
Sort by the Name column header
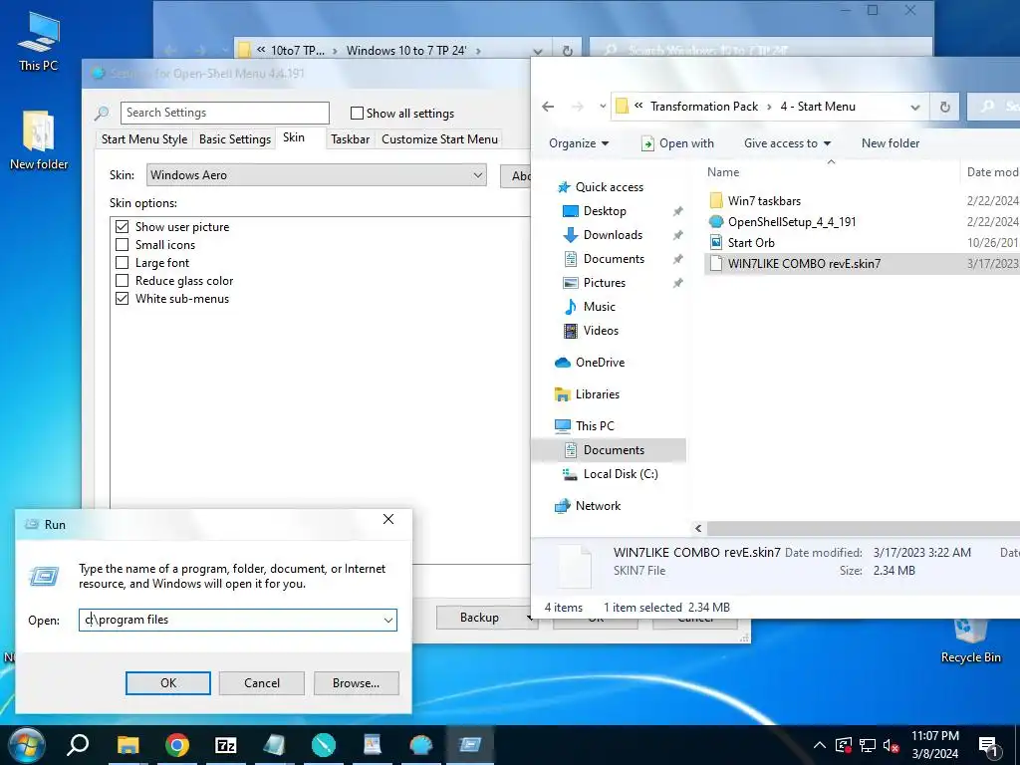[x=723, y=172]
